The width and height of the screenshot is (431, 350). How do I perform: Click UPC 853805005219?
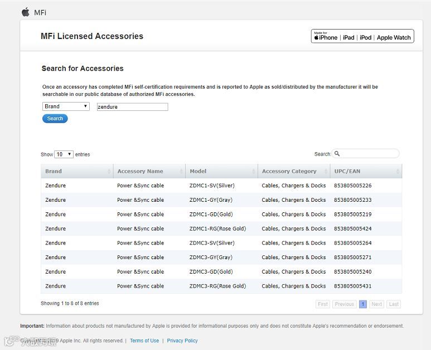(x=352, y=214)
